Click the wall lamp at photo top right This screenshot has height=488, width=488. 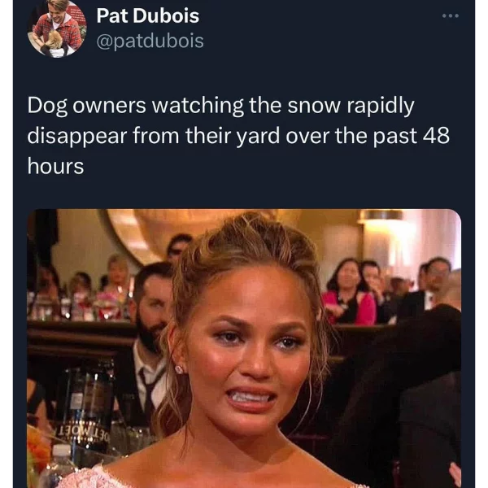[x=381, y=216]
